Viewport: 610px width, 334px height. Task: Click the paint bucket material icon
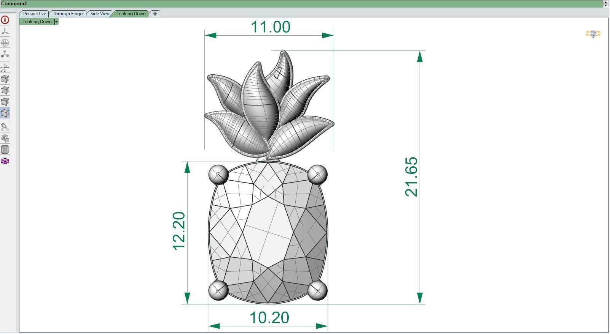pos(5,127)
